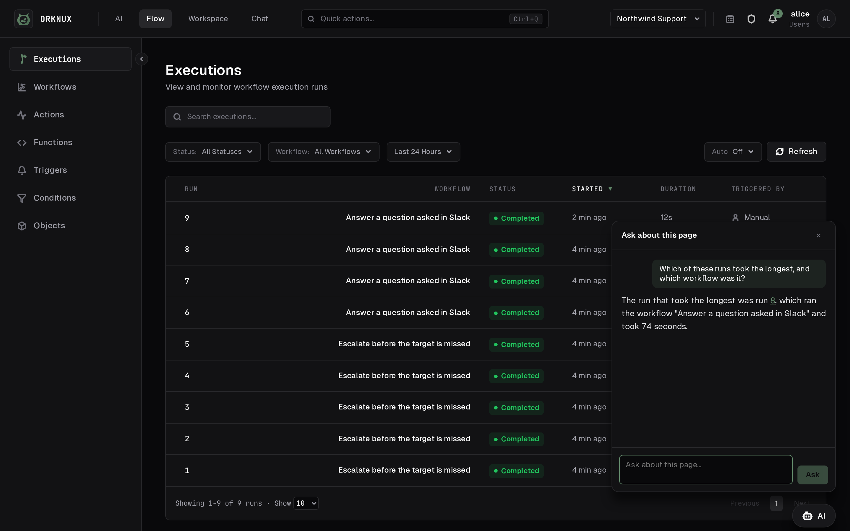Viewport: 850px width, 531px height.
Task: Click the ORKNUX logo icon
Action: 24,19
